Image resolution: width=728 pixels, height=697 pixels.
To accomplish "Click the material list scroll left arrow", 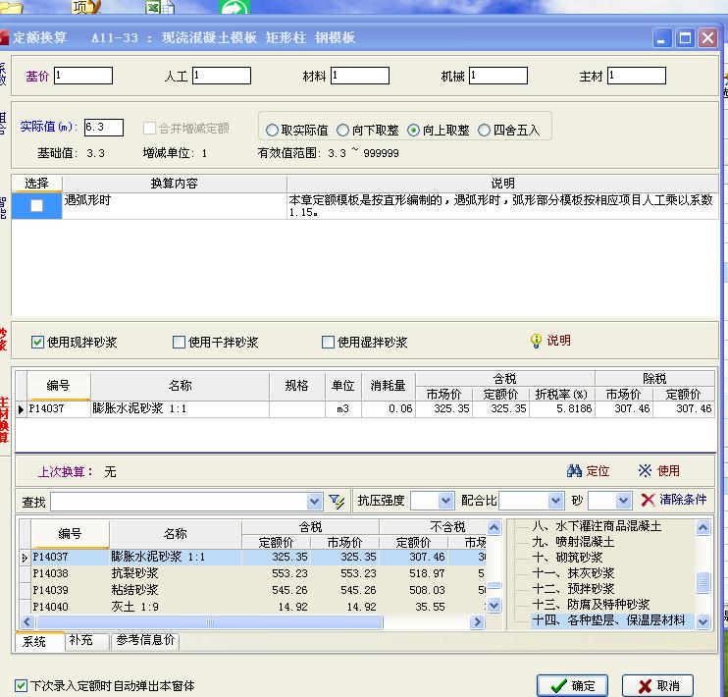I will tap(26, 621).
